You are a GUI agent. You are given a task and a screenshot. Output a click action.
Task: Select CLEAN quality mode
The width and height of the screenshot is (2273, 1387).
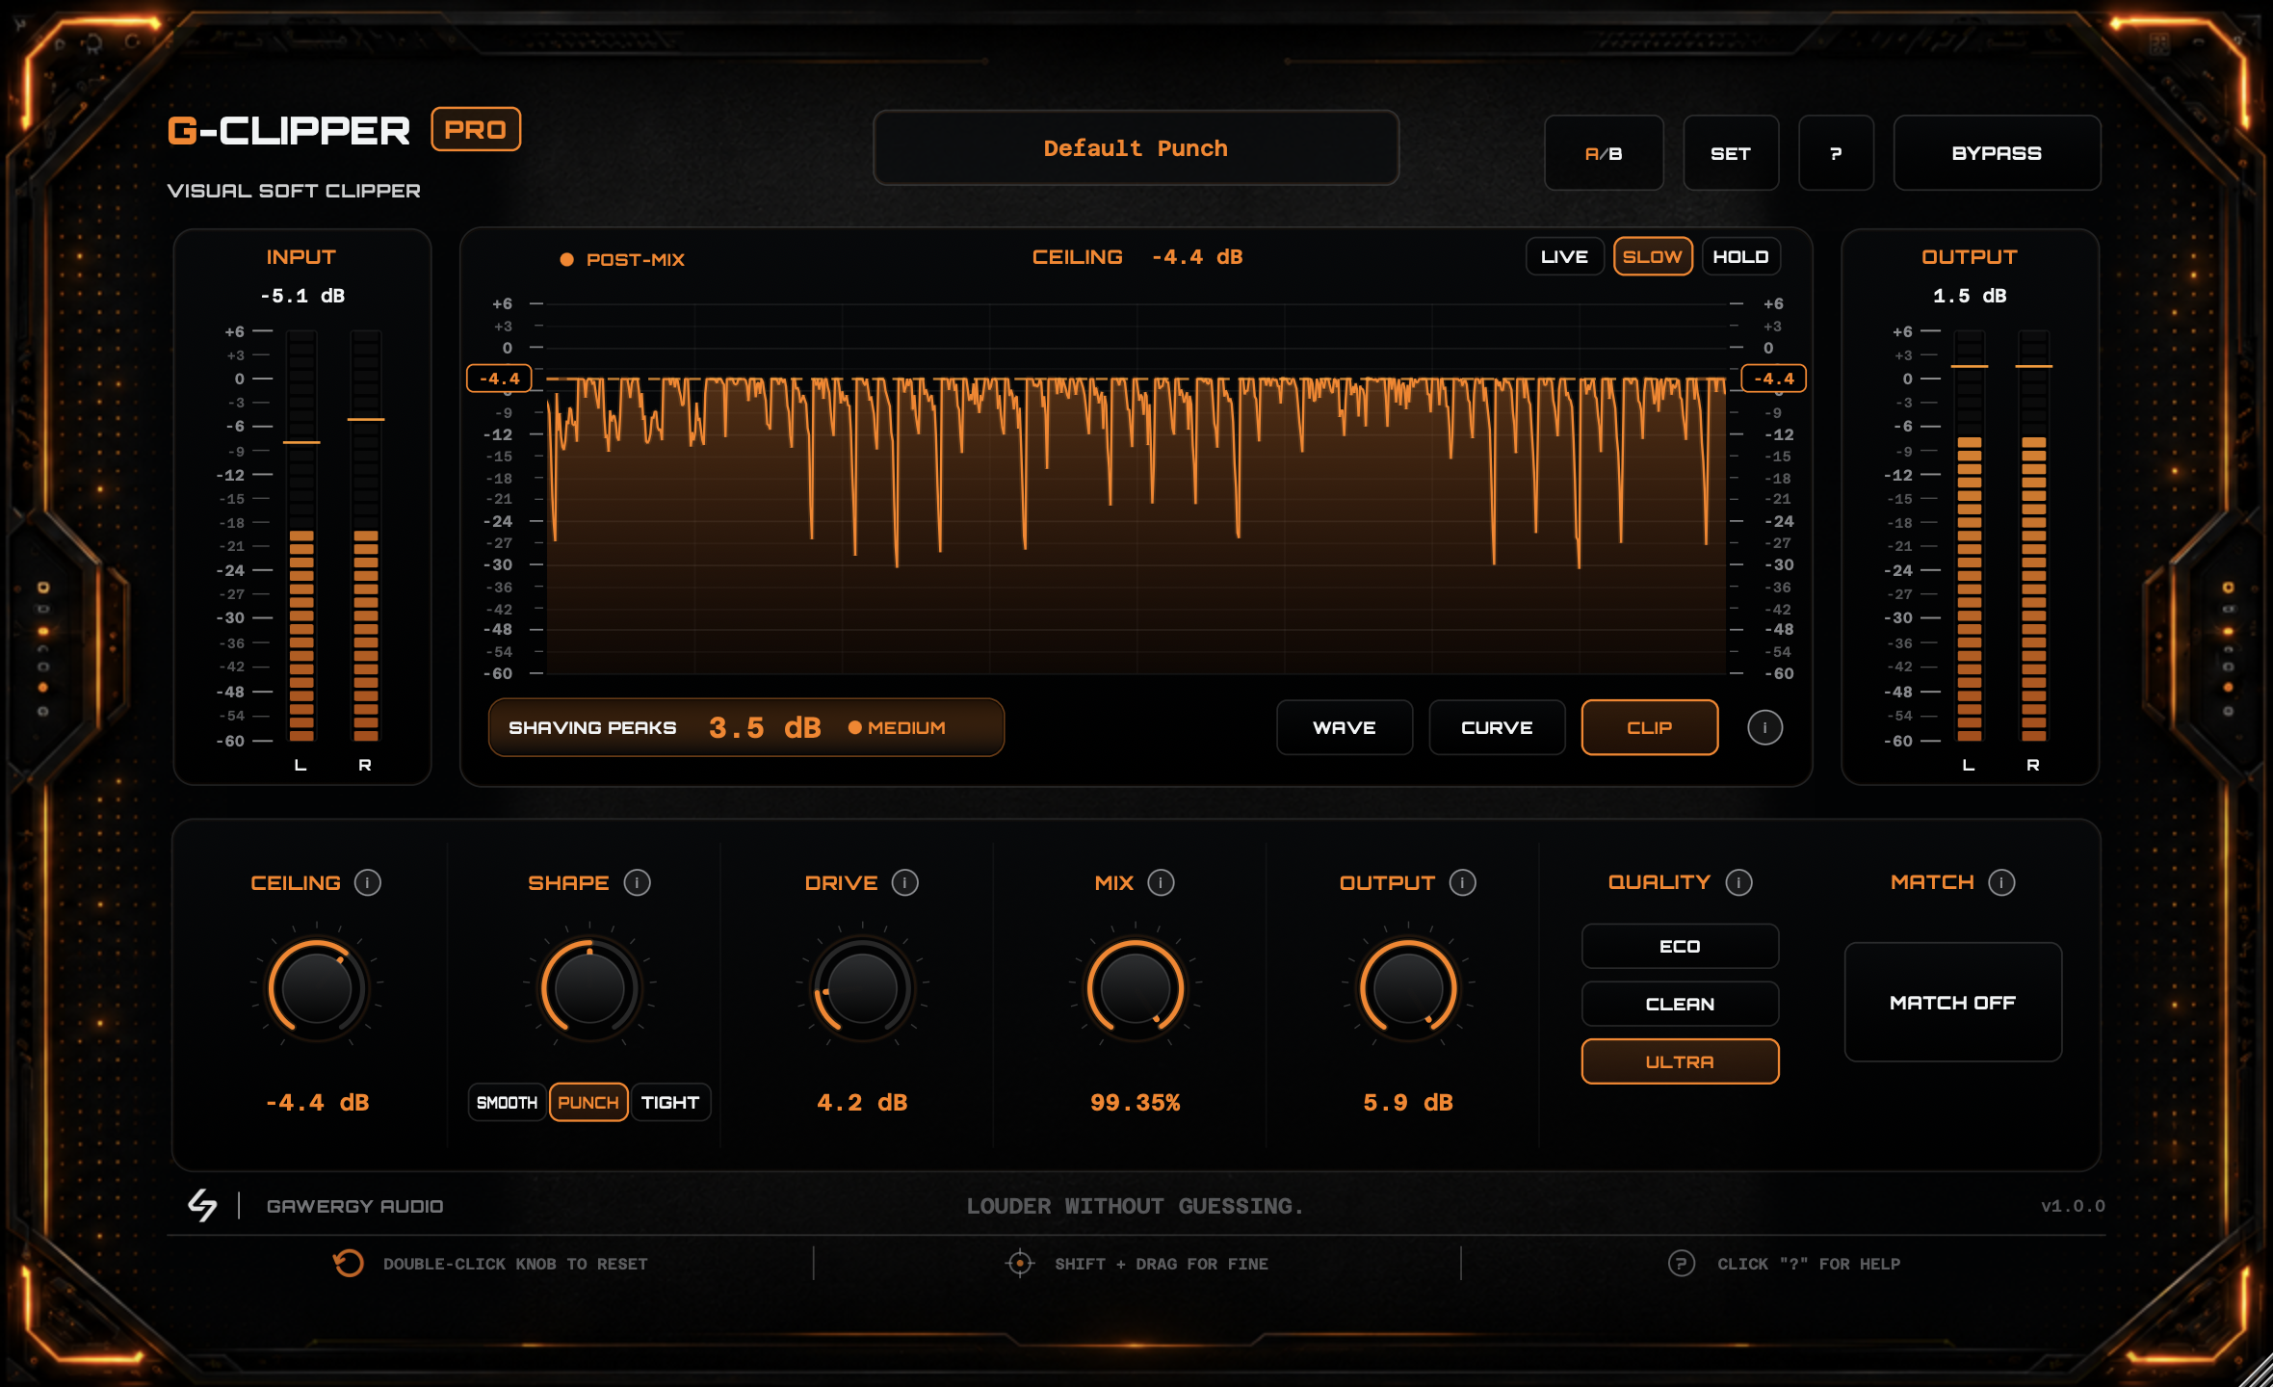1680,1005
